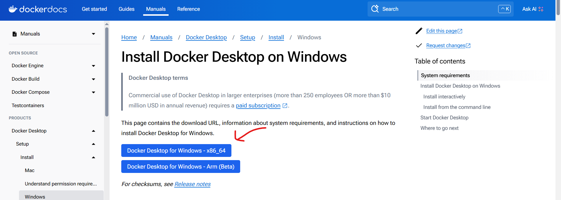This screenshot has width=561, height=200.
Task: Jump to Install from the command line
Action: [x=457, y=107]
